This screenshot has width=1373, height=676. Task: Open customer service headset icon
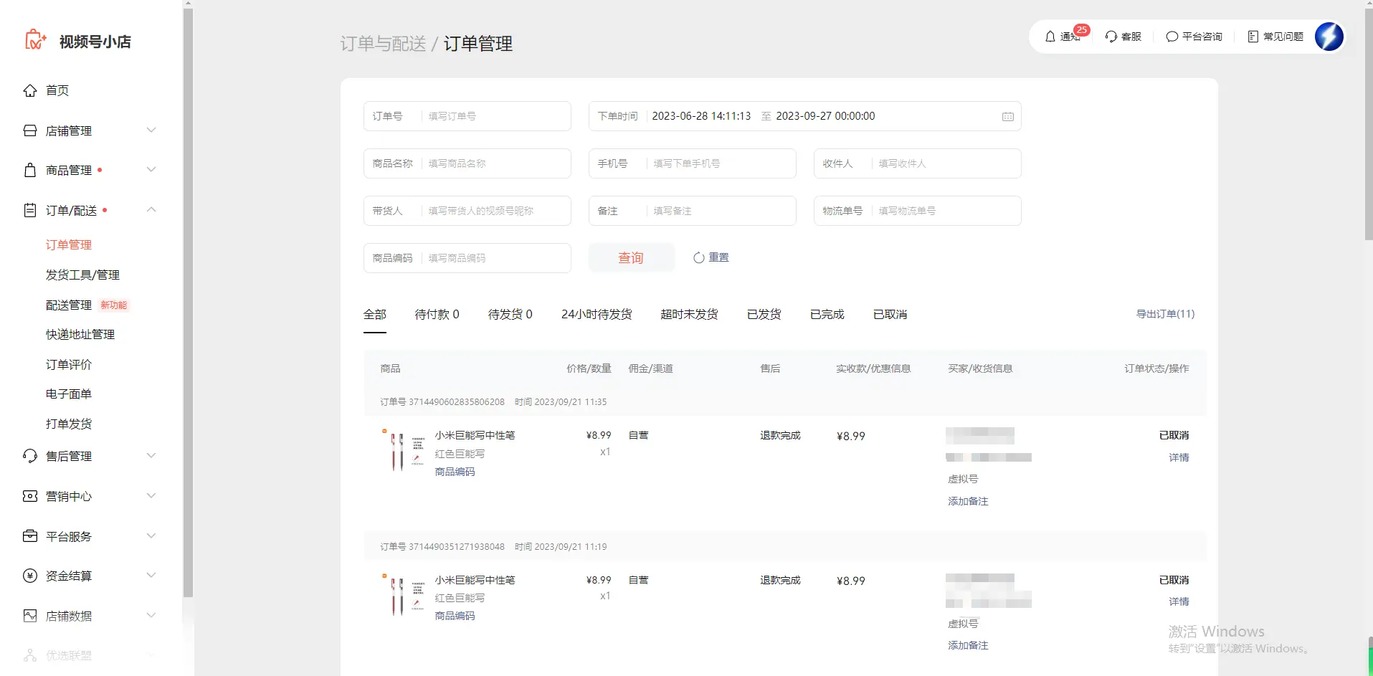click(1111, 37)
